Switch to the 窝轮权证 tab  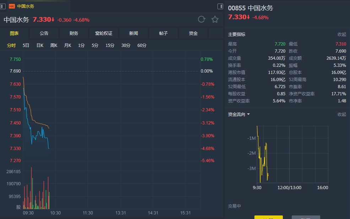click(x=103, y=33)
